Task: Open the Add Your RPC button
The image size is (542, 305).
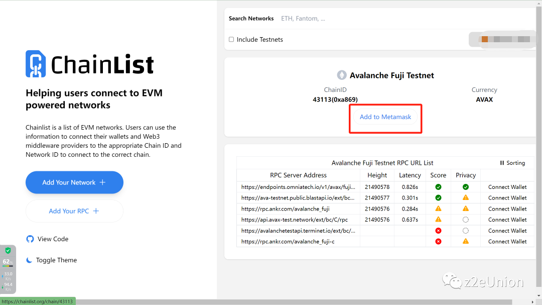Action: [74, 211]
